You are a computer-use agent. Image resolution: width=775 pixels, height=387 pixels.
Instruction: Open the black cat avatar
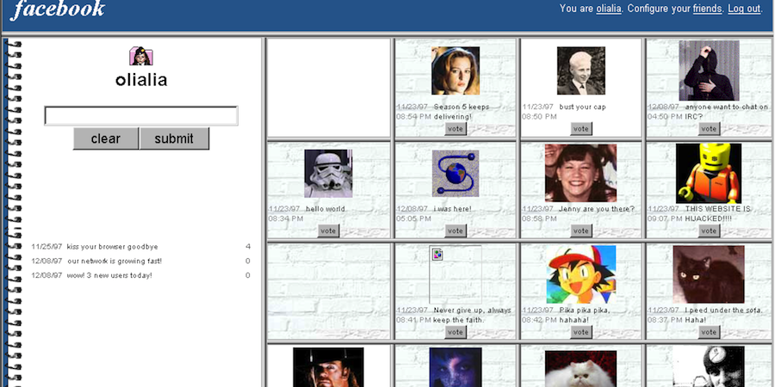click(709, 274)
